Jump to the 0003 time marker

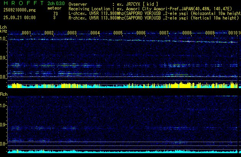[72, 33]
